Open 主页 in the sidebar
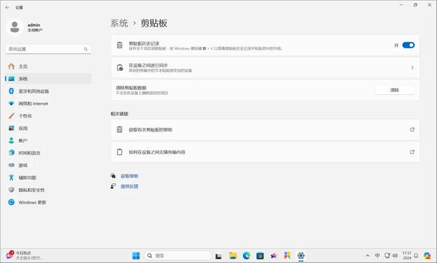 (x=48, y=67)
